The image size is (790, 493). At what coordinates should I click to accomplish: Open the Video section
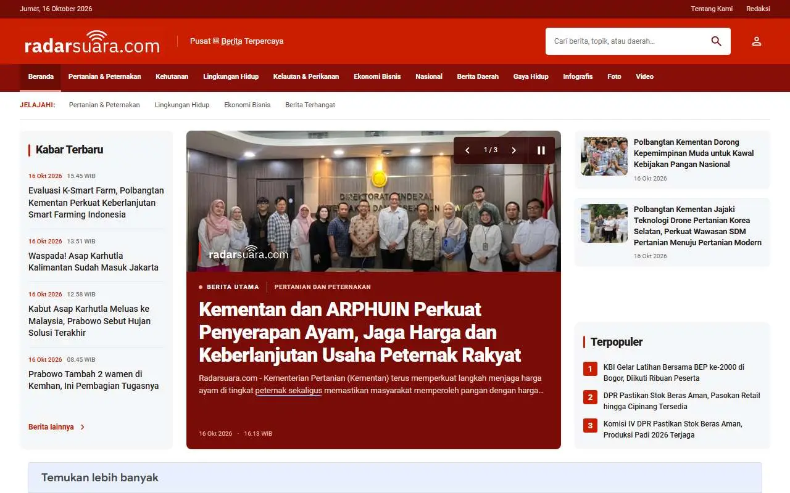644,77
